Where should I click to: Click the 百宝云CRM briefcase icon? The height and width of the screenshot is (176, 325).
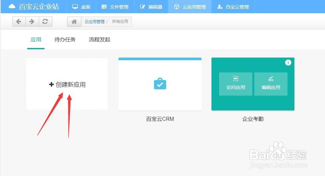click(x=160, y=84)
